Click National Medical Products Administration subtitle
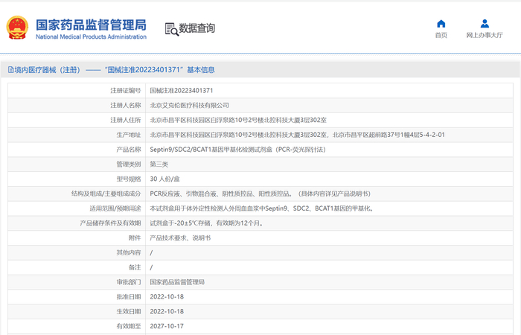This screenshot has height=335, width=521. coord(91,37)
